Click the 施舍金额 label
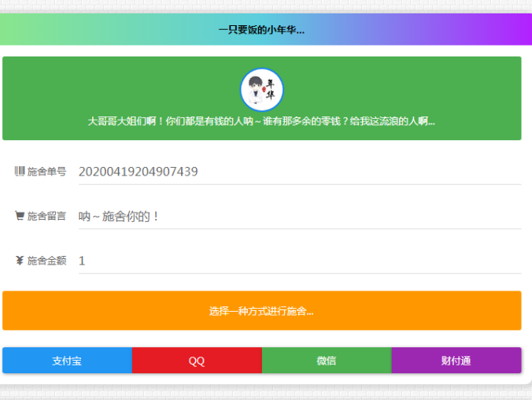The width and height of the screenshot is (532, 400). 46,261
